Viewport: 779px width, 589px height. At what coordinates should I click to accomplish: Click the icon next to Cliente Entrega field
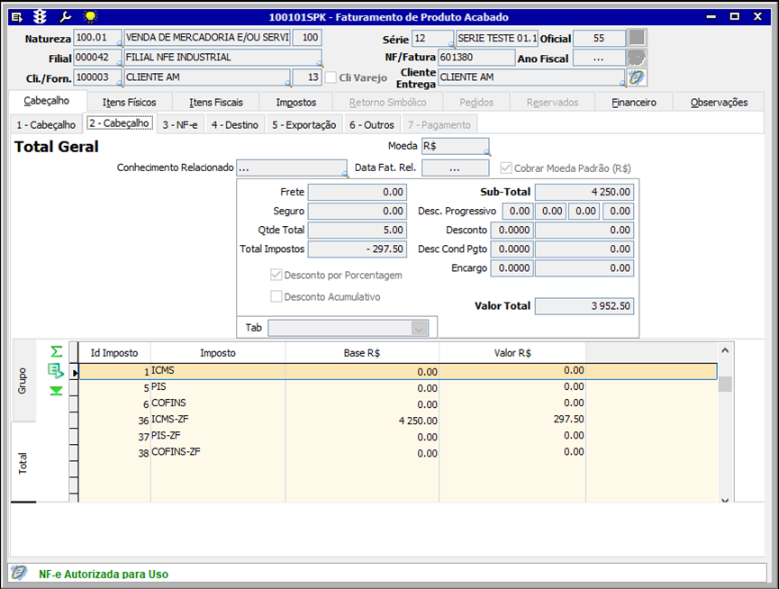coord(637,77)
